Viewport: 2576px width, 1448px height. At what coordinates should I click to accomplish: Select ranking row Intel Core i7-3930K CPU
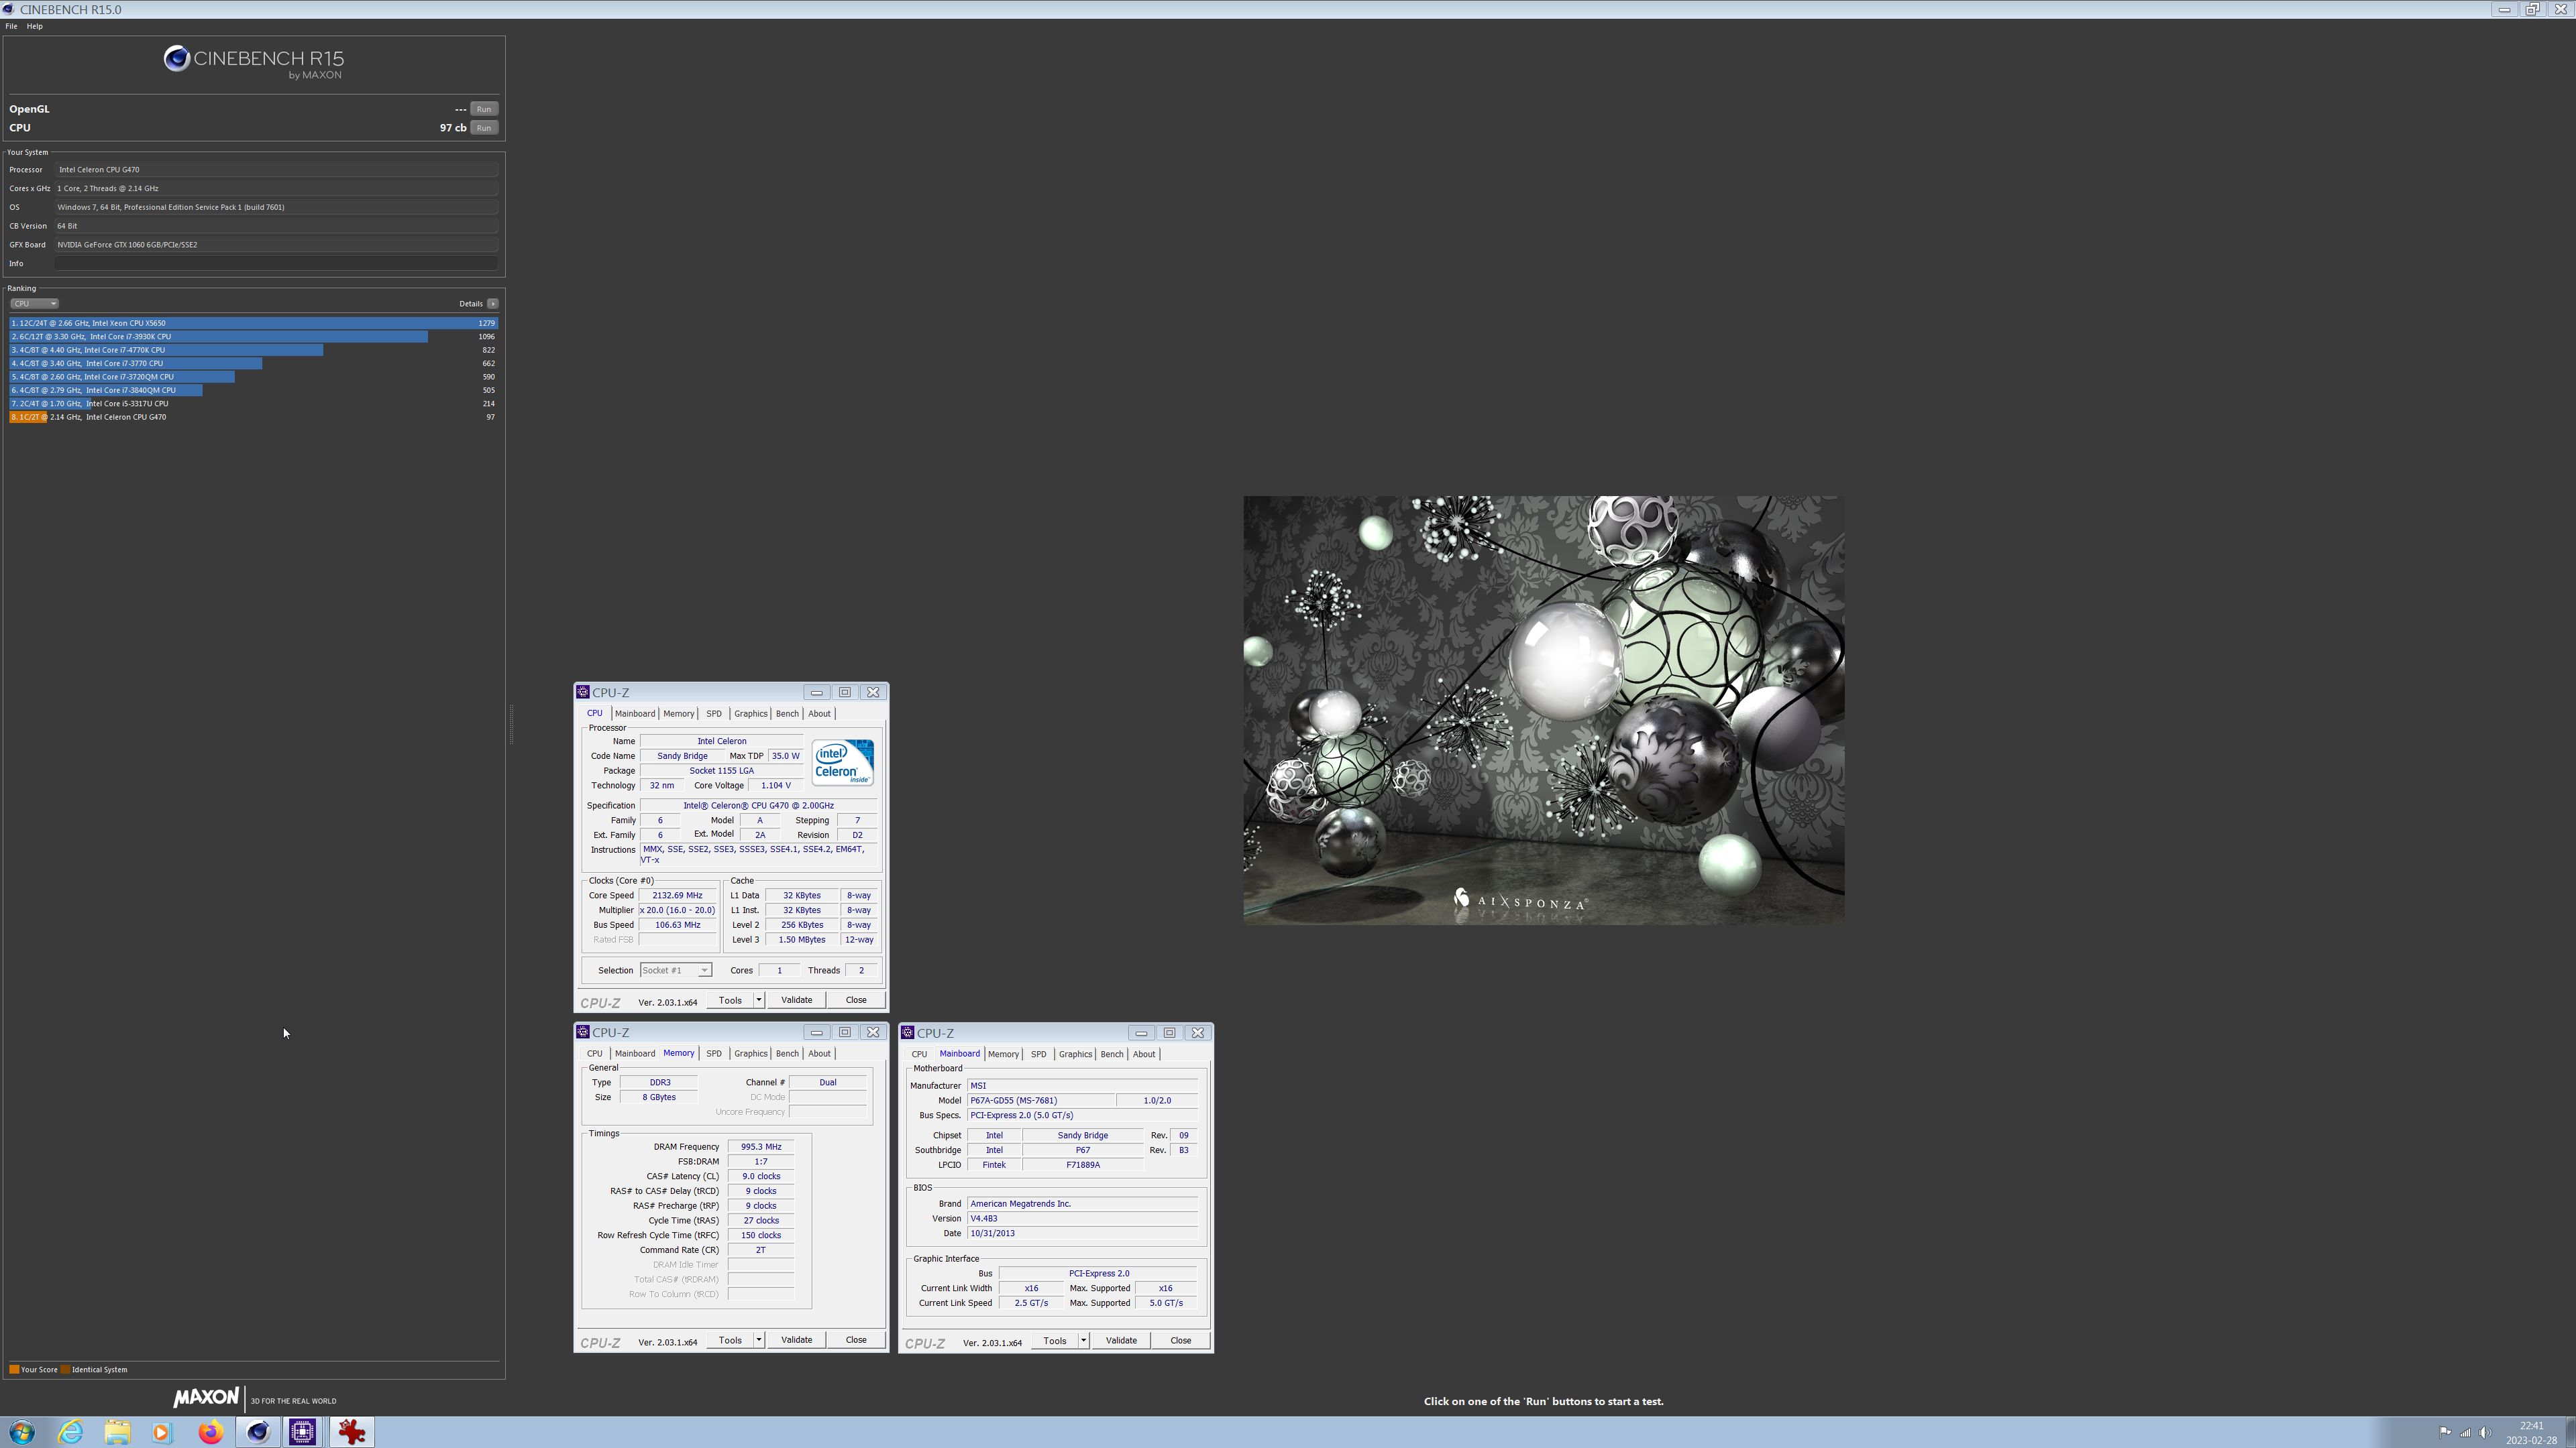click(x=254, y=337)
